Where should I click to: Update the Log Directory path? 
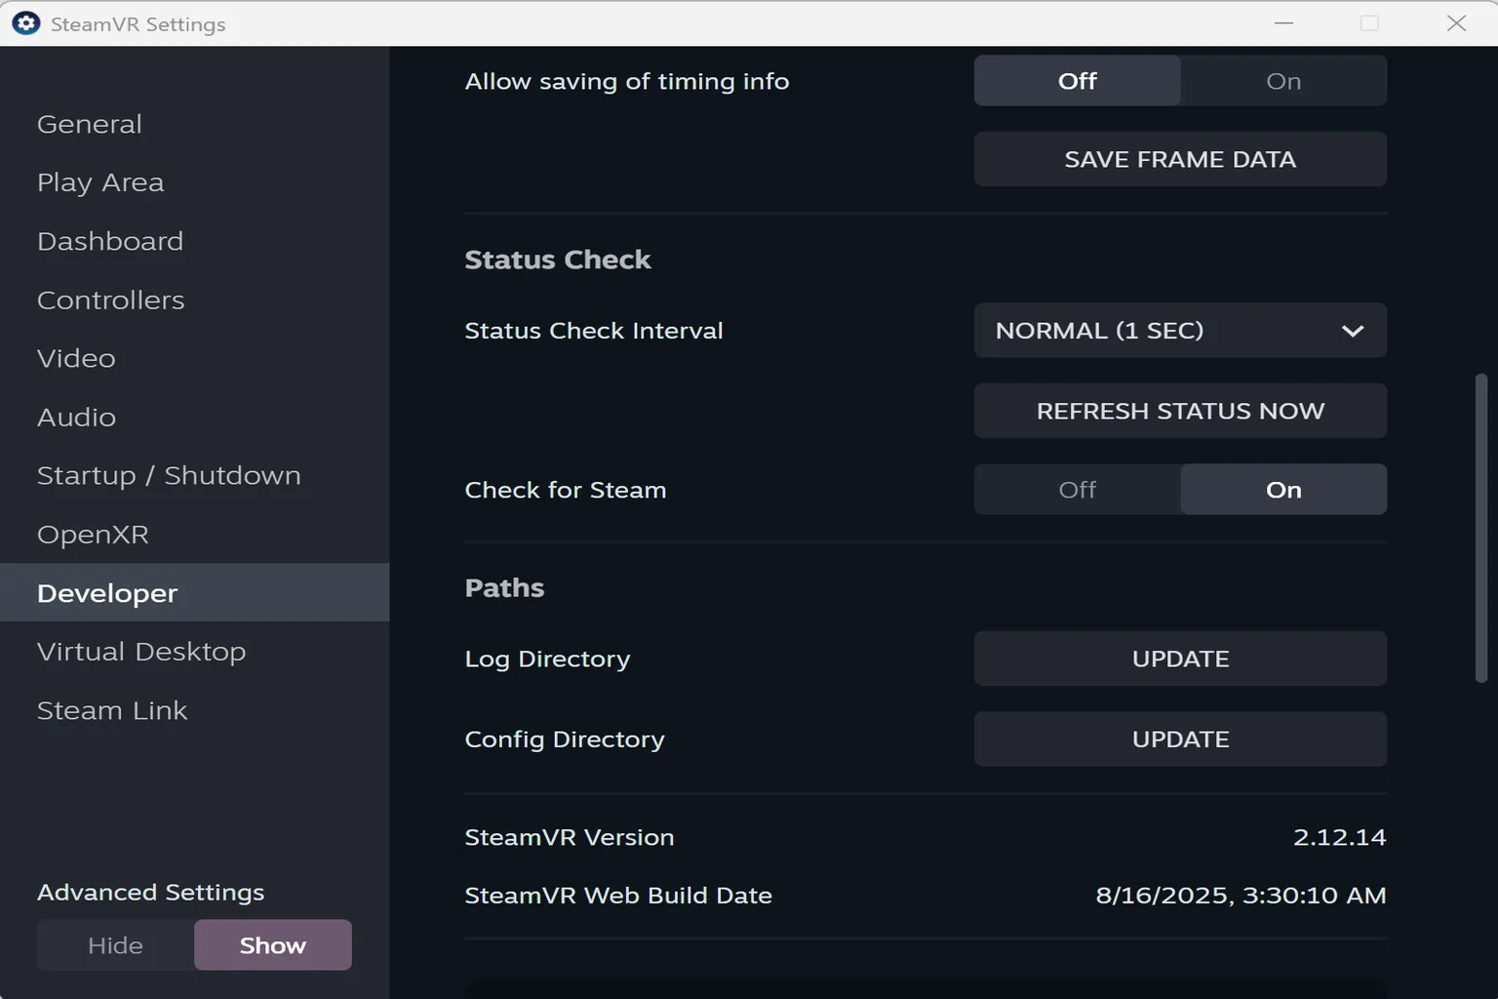tap(1180, 659)
